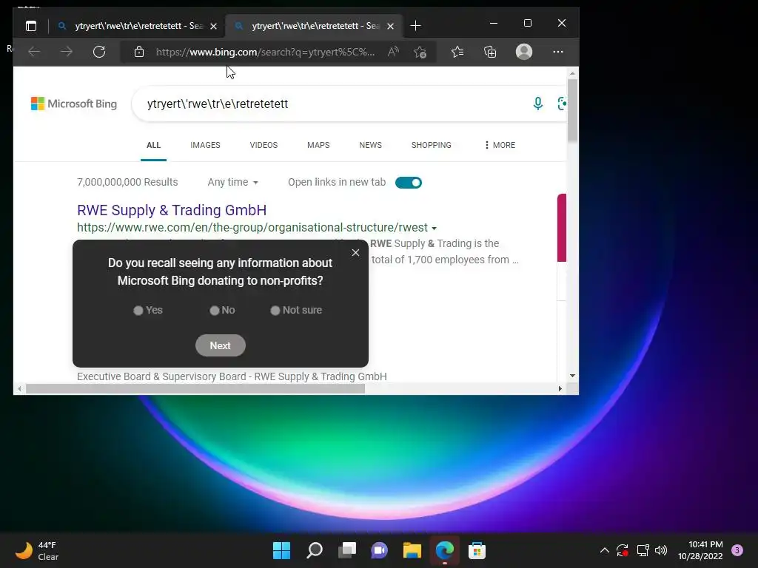Open the Collections icon

(490, 52)
